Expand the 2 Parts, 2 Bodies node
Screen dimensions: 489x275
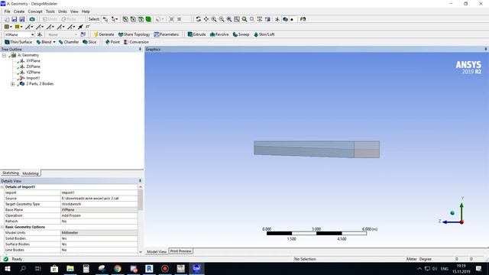click(x=13, y=84)
